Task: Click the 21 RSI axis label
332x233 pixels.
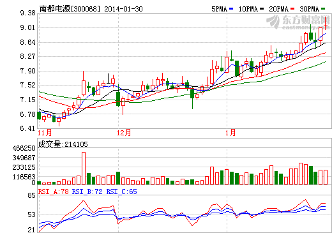Action: click(31, 230)
